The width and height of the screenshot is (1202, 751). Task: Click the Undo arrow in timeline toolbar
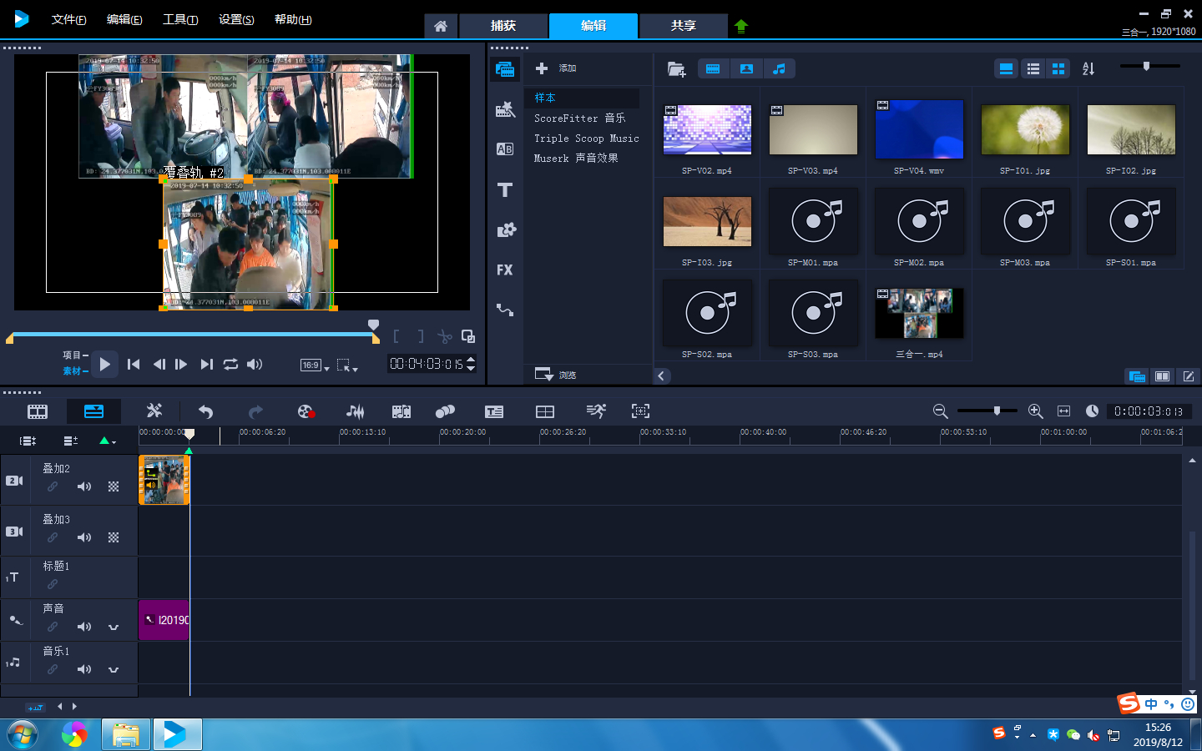click(205, 411)
